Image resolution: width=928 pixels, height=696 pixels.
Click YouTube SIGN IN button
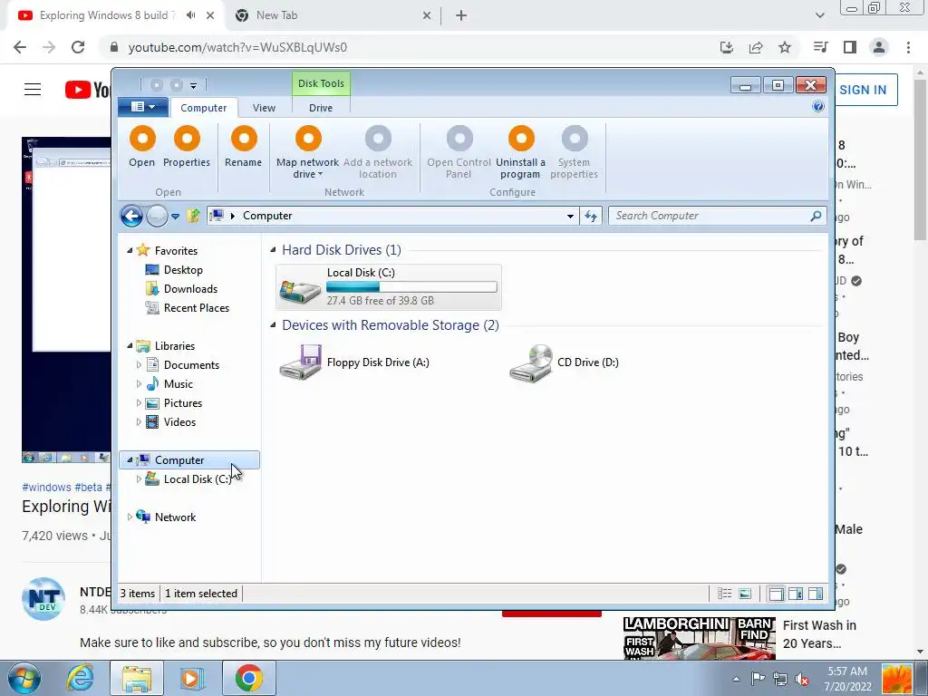click(x=863, y=90)
